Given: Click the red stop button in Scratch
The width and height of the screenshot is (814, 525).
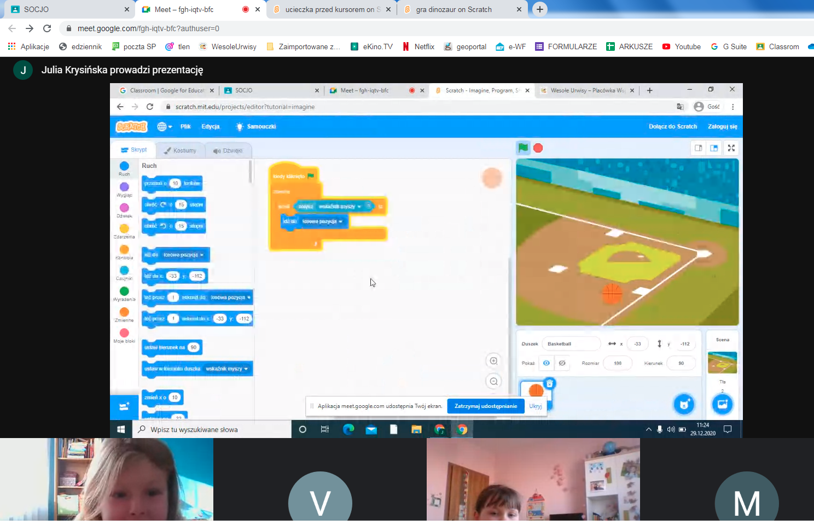Looking at the screenshot, I should pos(538,148).
